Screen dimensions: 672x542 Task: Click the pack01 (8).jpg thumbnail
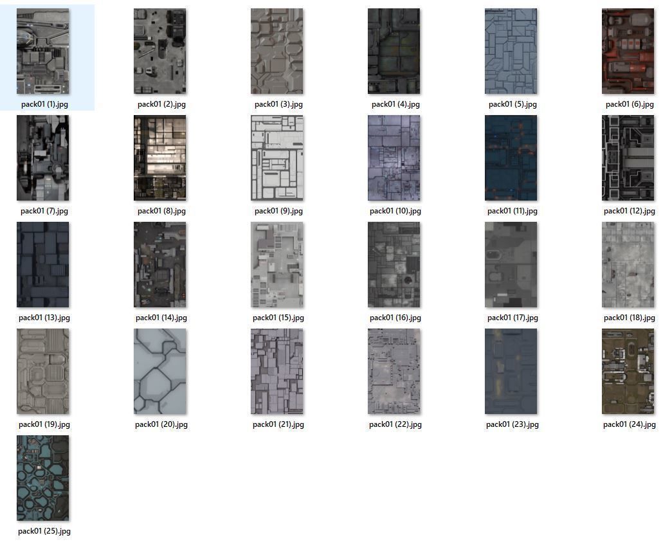point(160,157)
